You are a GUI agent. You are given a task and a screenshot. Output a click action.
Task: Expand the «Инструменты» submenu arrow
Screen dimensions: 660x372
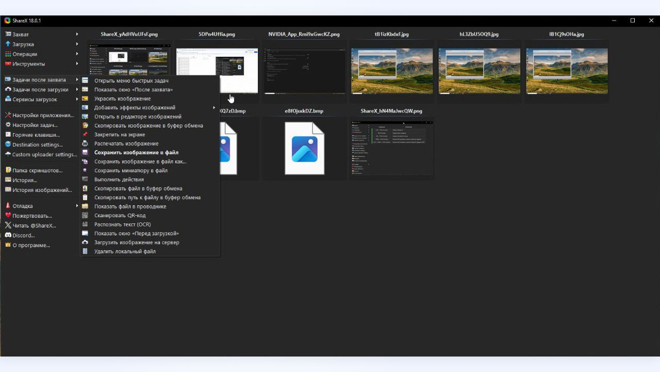[77, 64]
